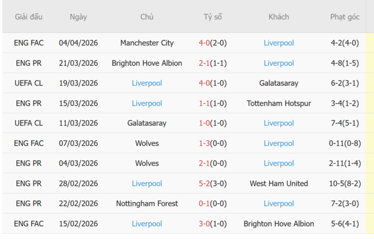The height and width of the screenshot is (239, 374).
Task: Click the Liverpool home link dated 15/02/2026
Action: (147, 224)
